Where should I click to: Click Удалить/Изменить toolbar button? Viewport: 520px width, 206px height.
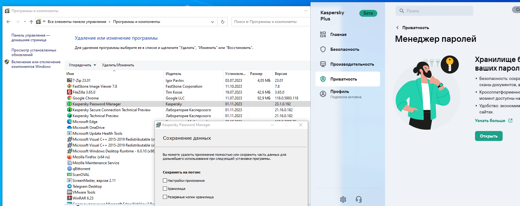pyautogui.click(x=118, y=65)
